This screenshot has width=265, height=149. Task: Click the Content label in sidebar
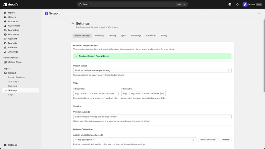(x=13, y=39)
